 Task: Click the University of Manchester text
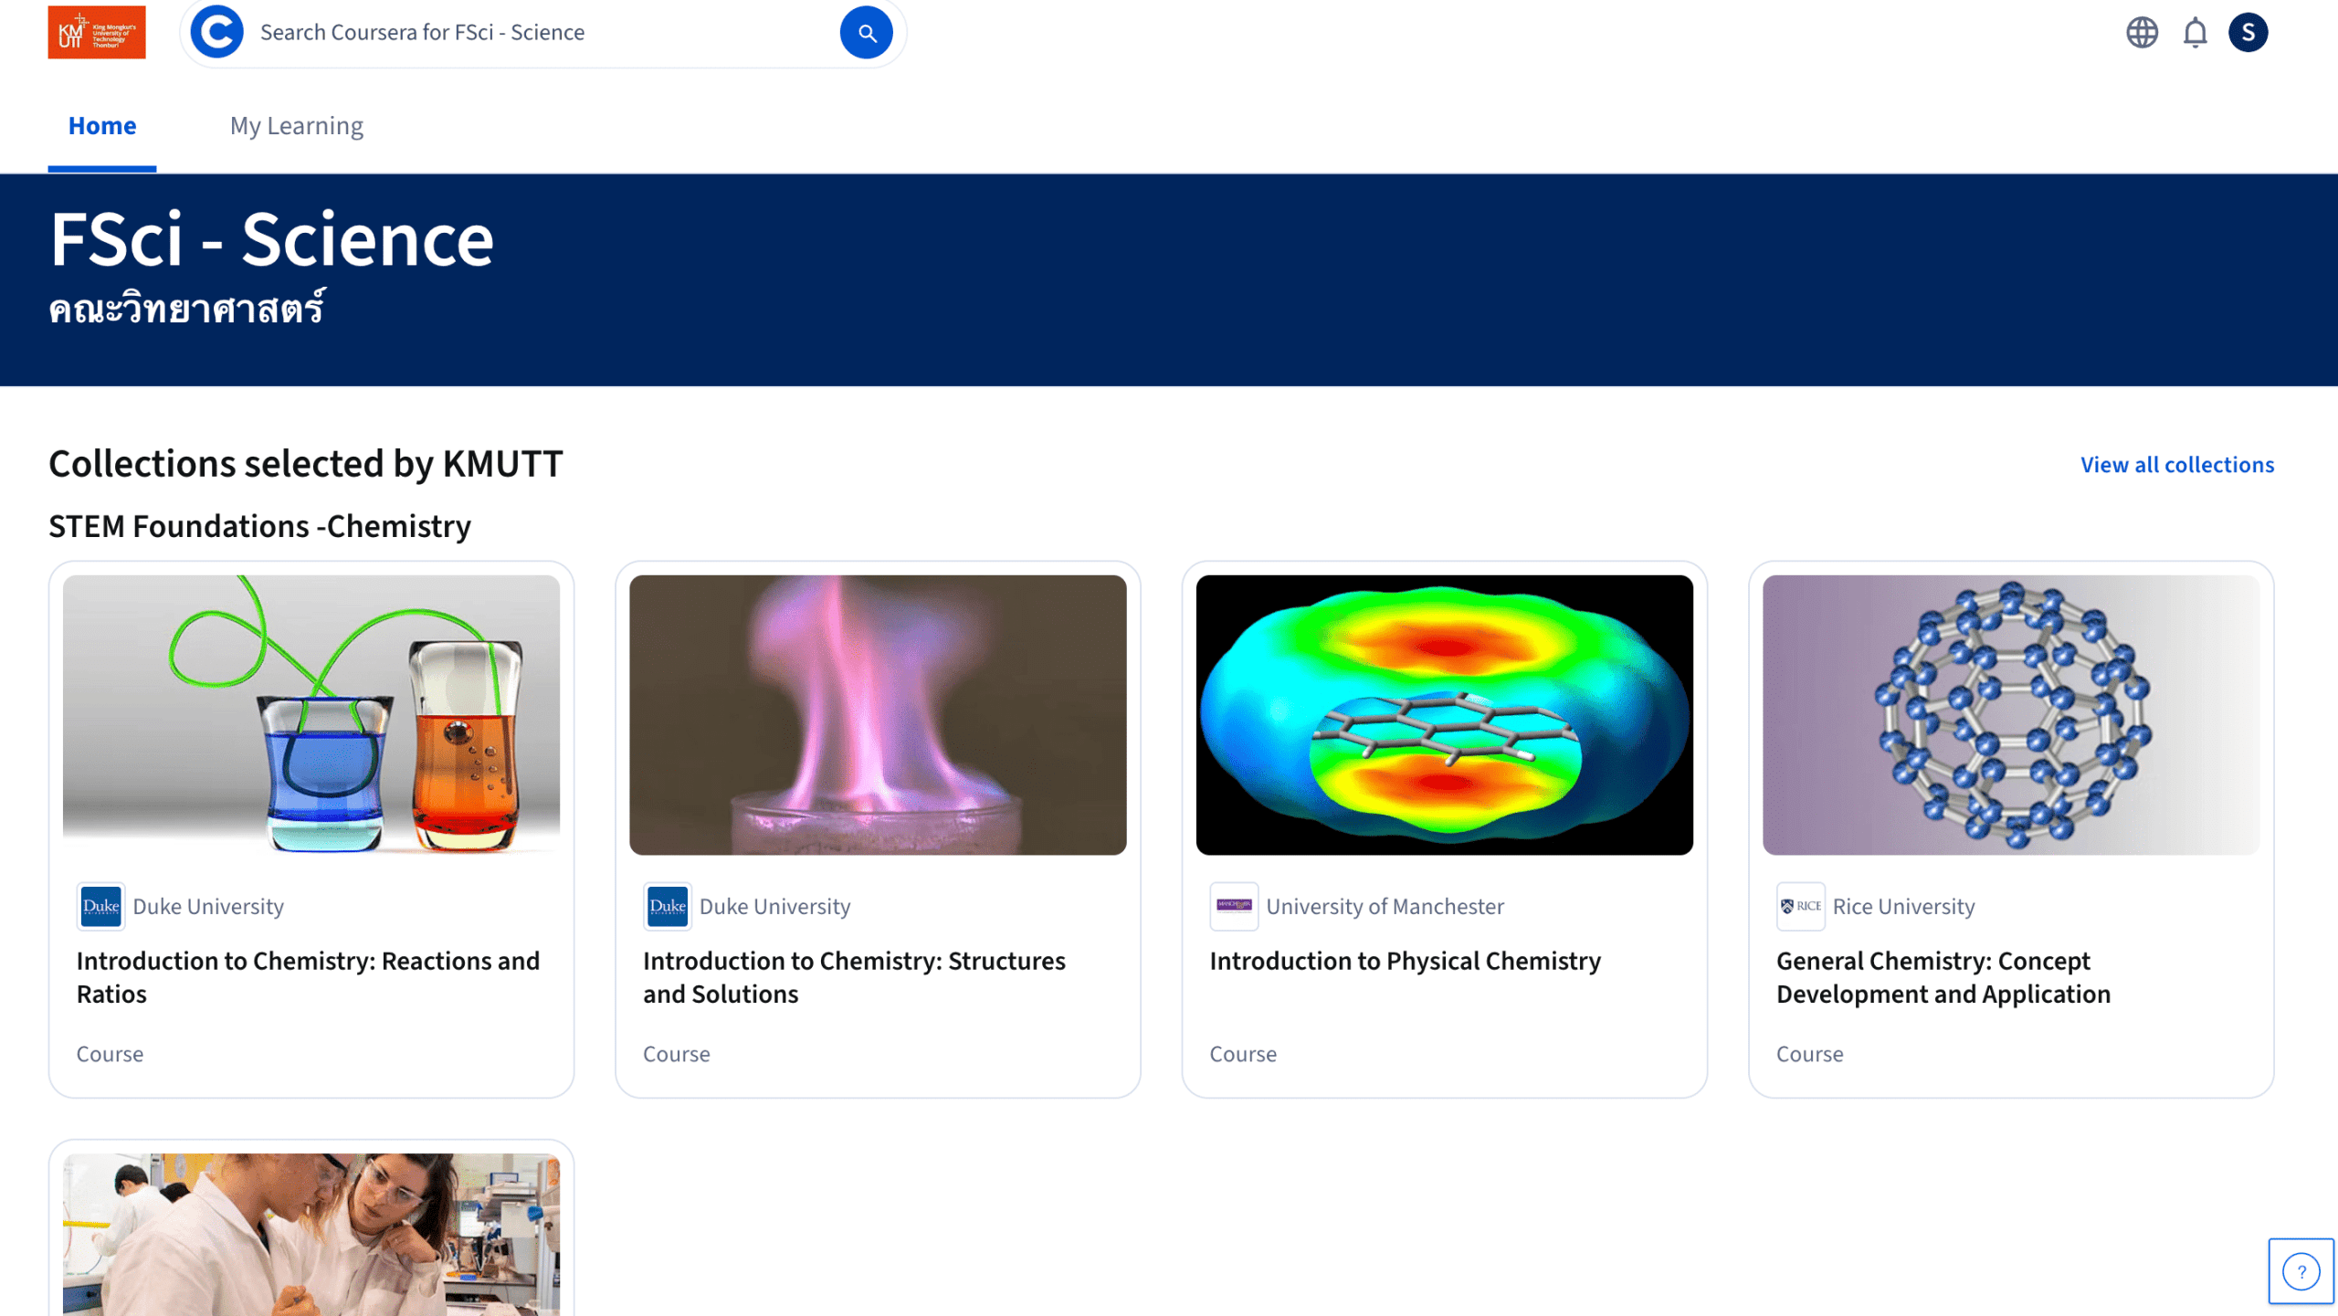click(x=1385, y=907)
